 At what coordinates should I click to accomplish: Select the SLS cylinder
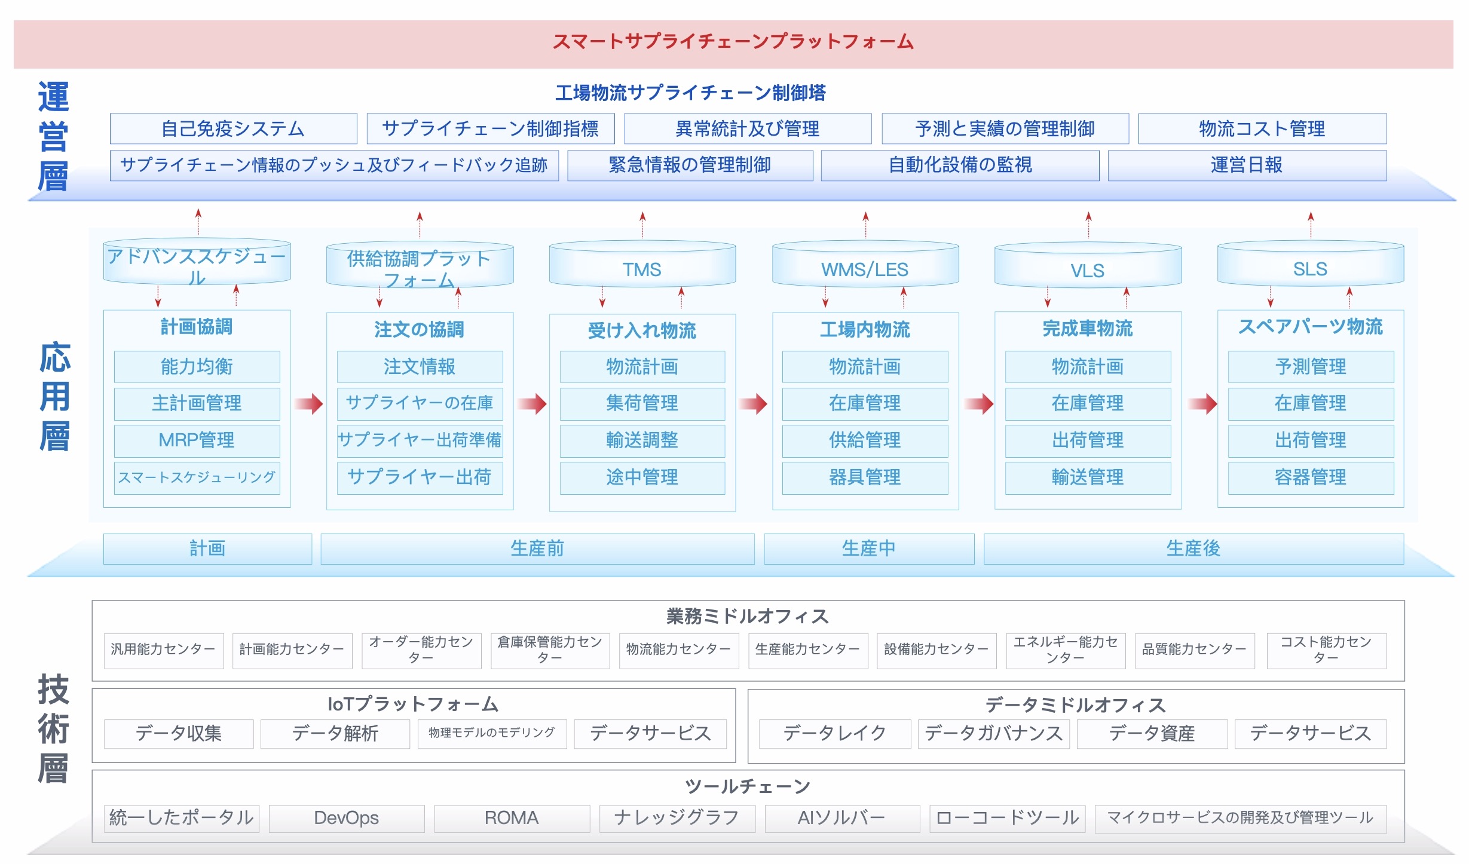1311,264
